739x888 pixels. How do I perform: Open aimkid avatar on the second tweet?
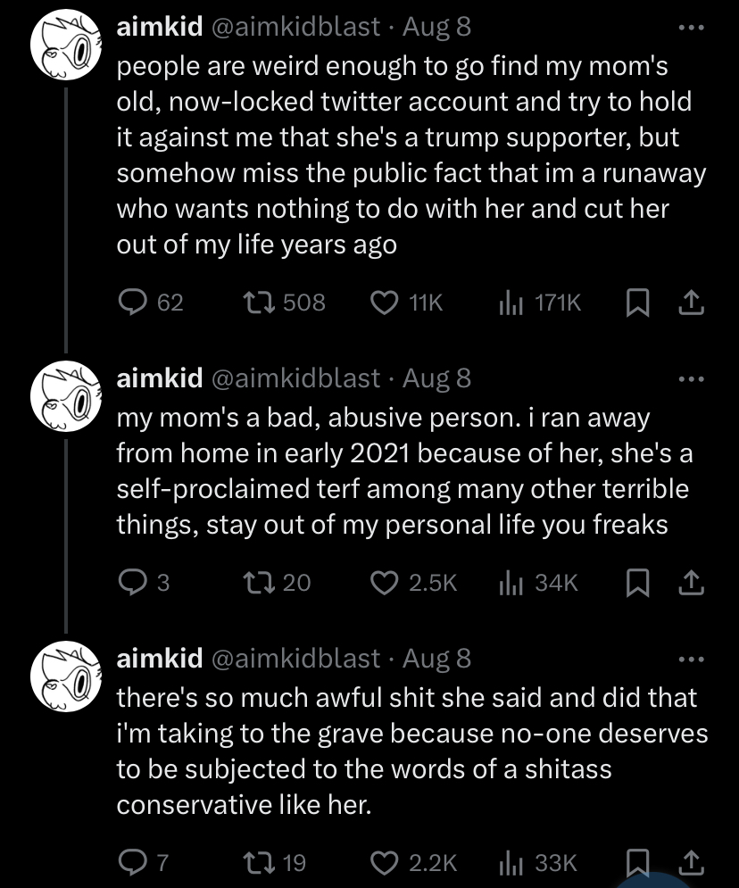pos(66,396)
